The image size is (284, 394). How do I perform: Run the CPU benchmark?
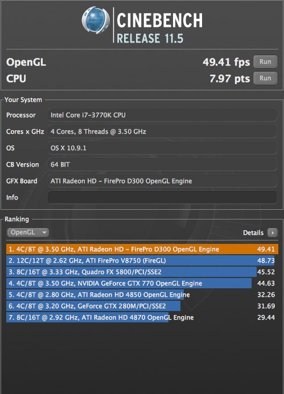coord(265,78)
